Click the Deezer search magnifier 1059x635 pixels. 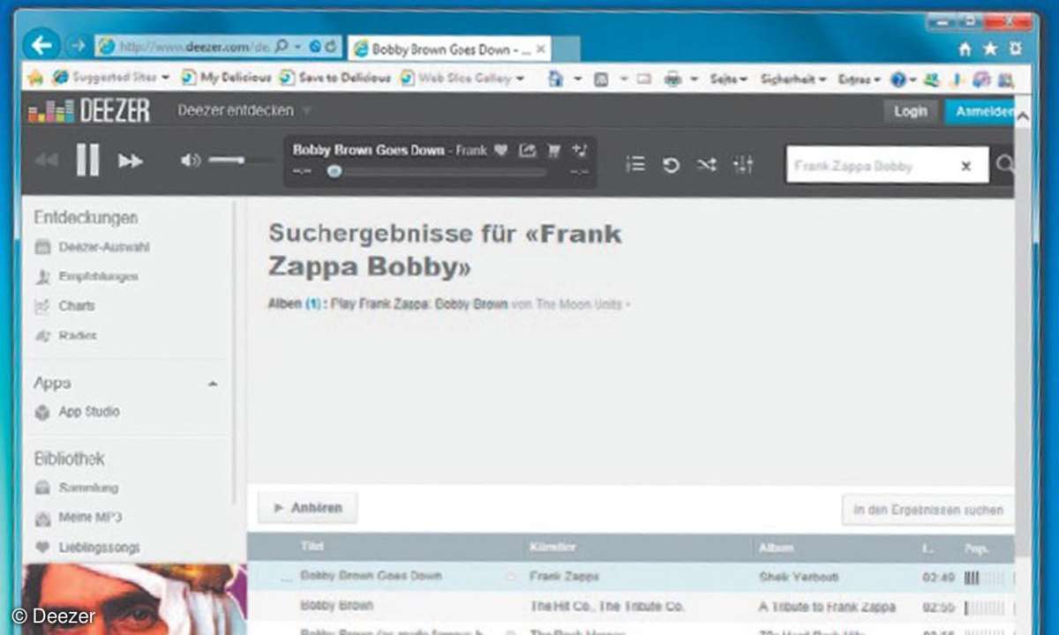tap(1004, 164)
